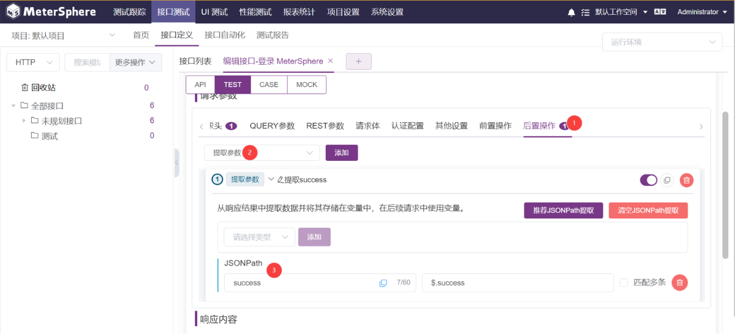The image size is (735, 334).
Task: Click the $.success JSONPath expression field
Action: pos(518,283)
